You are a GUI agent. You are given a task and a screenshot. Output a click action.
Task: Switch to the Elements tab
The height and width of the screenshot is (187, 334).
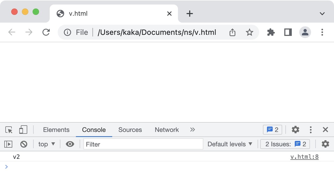pos(56,130)
